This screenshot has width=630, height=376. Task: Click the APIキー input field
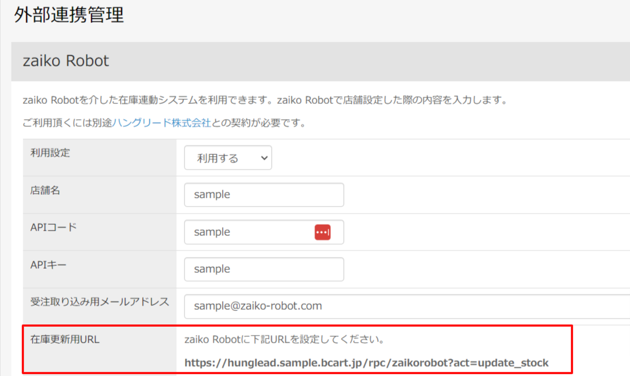tap(264, 269)
